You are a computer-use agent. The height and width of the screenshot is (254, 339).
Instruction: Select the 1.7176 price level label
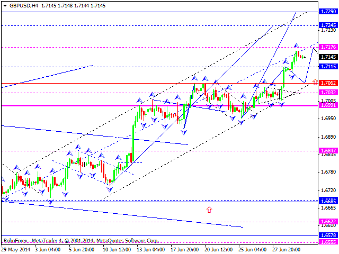pyautogui.click(x=328, y=47)
